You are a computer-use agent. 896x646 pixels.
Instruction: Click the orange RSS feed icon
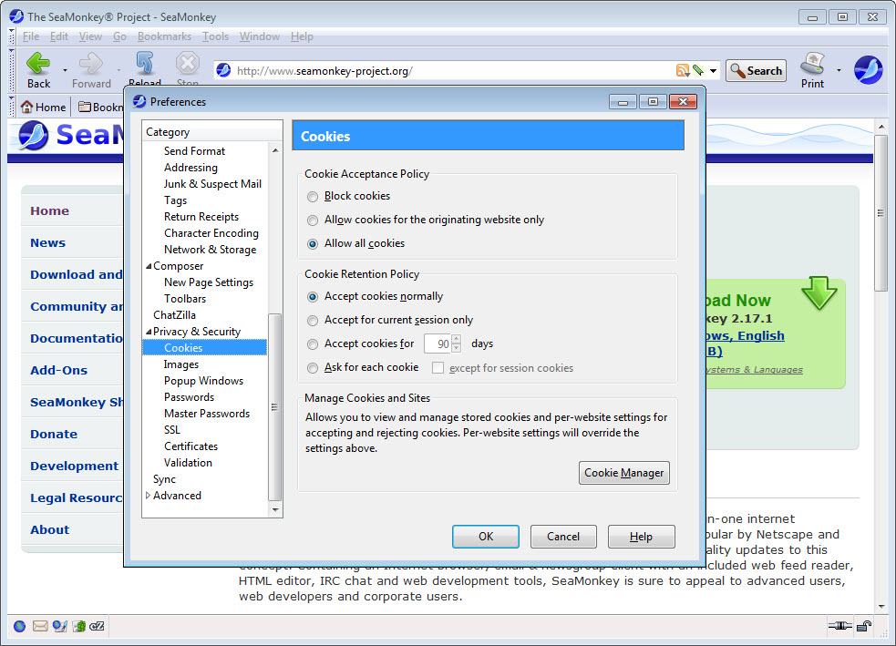tap(683, 70)
